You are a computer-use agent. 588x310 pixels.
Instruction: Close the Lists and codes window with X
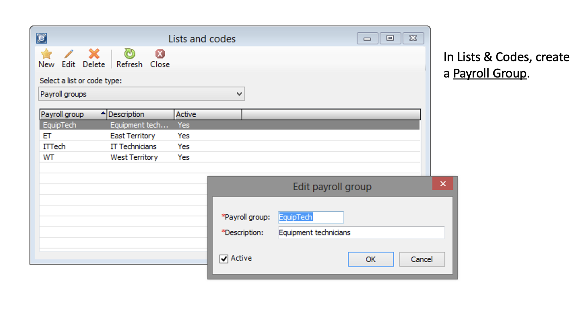coord(413,38)
